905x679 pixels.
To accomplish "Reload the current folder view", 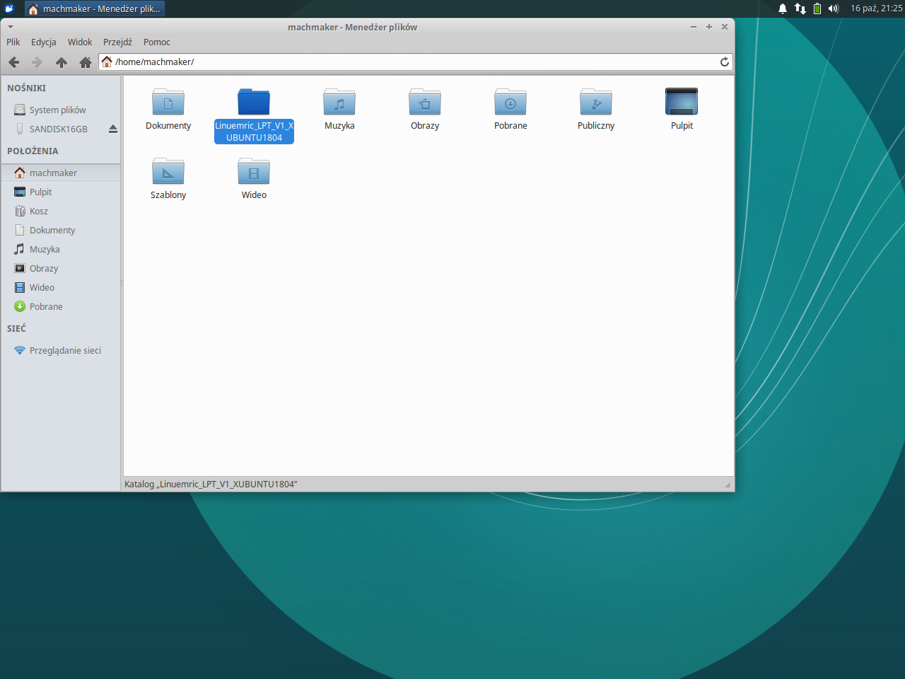I will [724, 62].
